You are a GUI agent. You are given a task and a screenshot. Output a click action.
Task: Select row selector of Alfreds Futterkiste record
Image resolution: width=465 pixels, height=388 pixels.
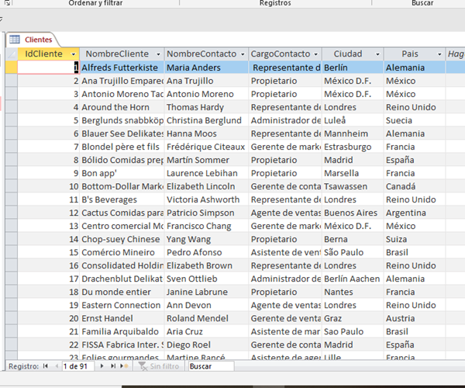[11, 68]
